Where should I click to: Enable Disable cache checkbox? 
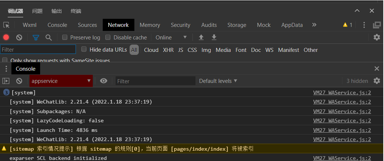point(108,37)
